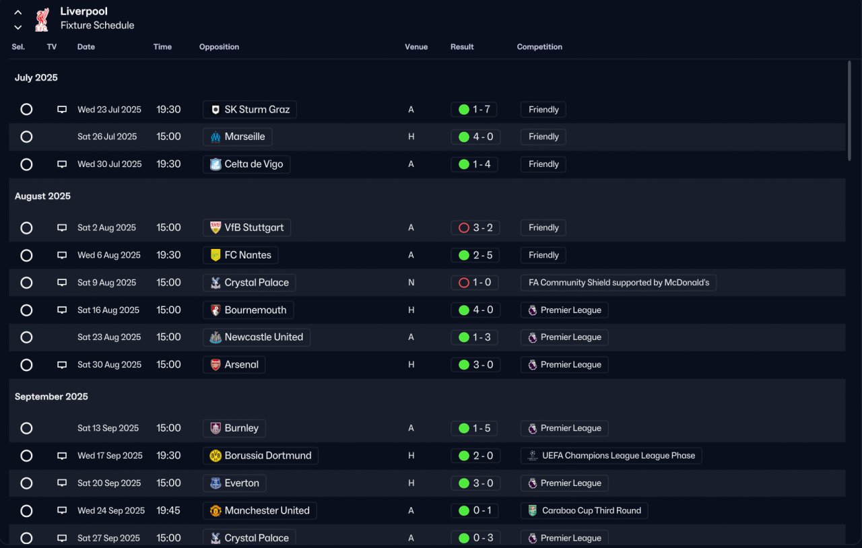This screenshot has width=862, height=548.
Task: Click the TV icon for SK Sturm Graz match
Action: click(x=62, y=110)
